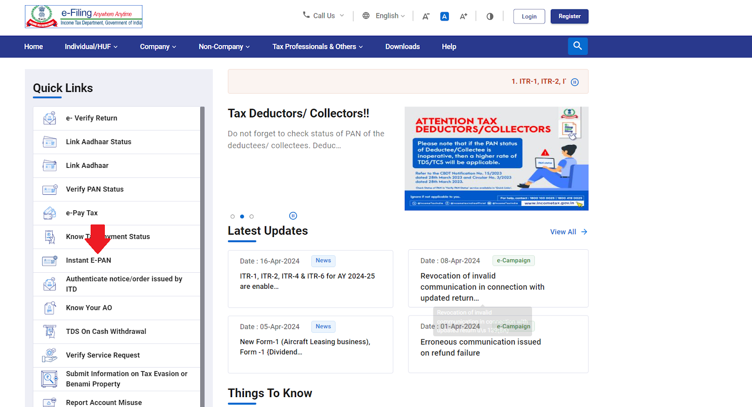Open the 05-Apr-2024 New Form-1 news card
The width and height of the screenshot is (752, 407).
point(311,345)
